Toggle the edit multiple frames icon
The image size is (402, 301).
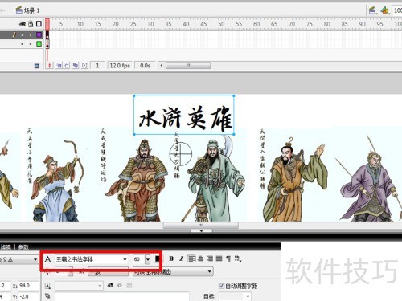tap(76, 66)
